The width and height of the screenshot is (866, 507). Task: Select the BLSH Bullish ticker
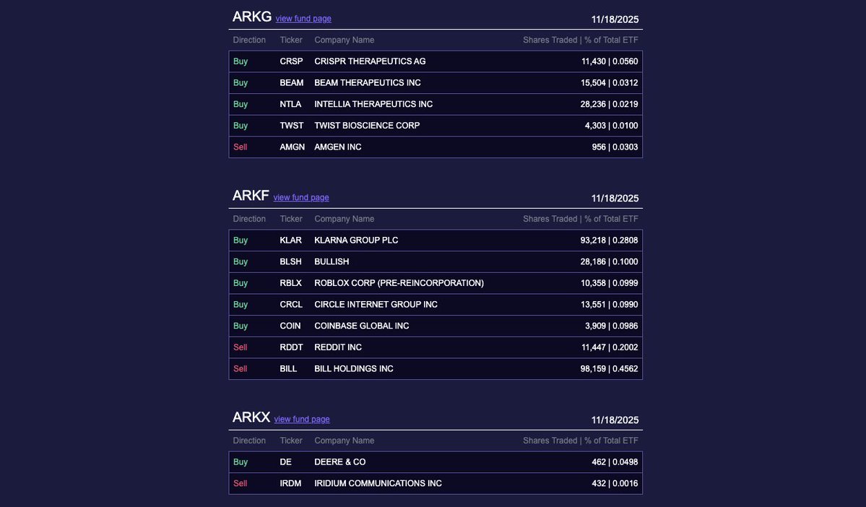(290, 261)
